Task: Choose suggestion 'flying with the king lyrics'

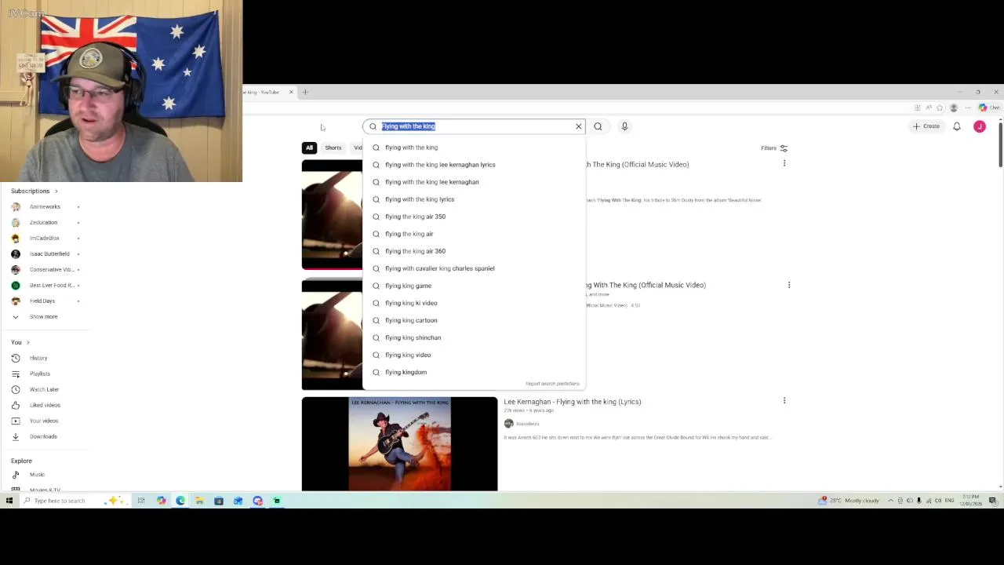Action: coord(474,199)
